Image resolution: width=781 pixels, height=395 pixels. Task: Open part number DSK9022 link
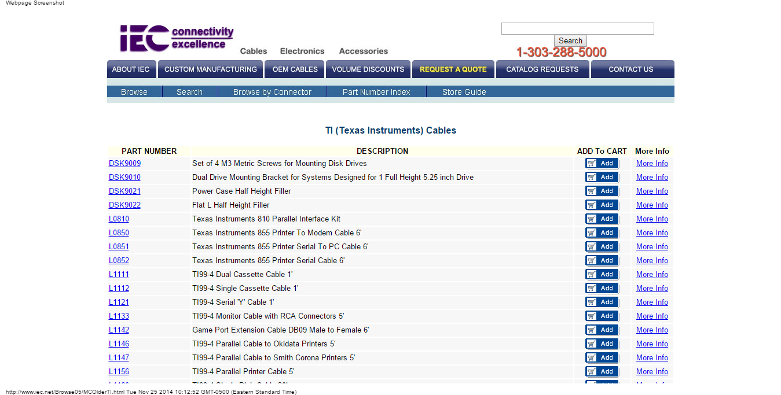click(x=124, y=205)
